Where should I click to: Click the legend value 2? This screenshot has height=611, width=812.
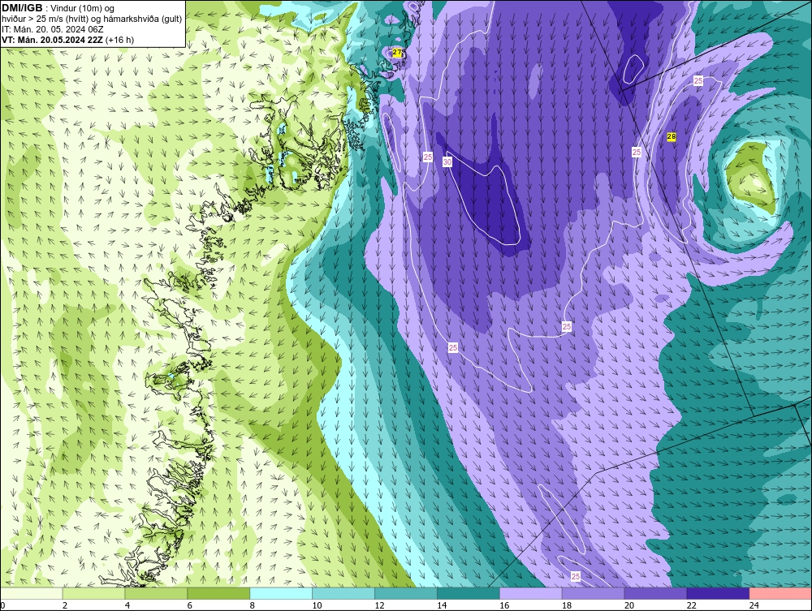tap(65, 605)
